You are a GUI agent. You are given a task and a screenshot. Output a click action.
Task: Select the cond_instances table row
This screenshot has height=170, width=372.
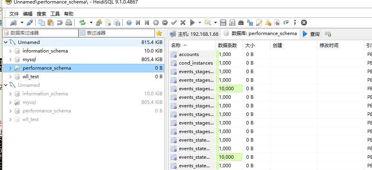coord(270,63)
